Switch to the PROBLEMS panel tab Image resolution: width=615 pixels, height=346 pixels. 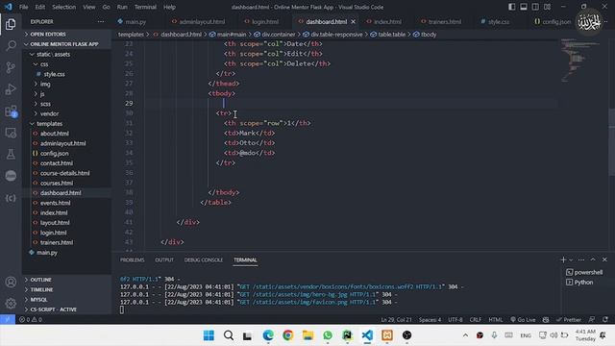(x=133, y=259)
